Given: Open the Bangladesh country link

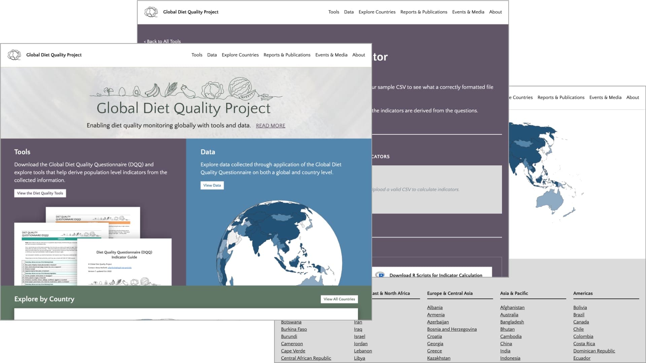Looking at the screenshot, I should (512, 322).
